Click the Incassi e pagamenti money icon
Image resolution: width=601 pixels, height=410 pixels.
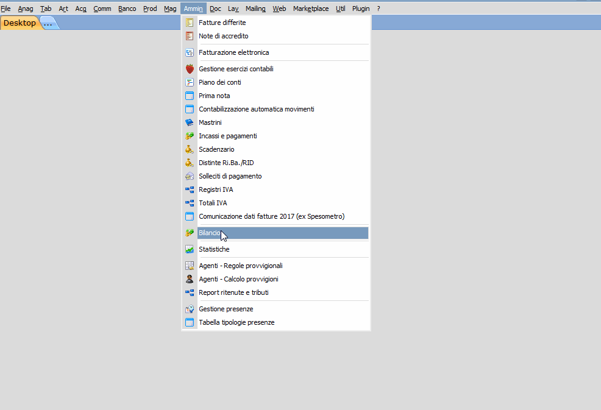(x=190, y=136)
